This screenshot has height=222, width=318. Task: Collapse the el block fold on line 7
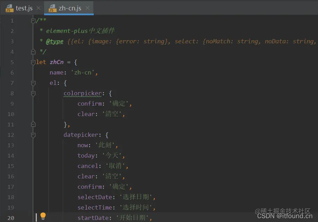tap(33, 83)
